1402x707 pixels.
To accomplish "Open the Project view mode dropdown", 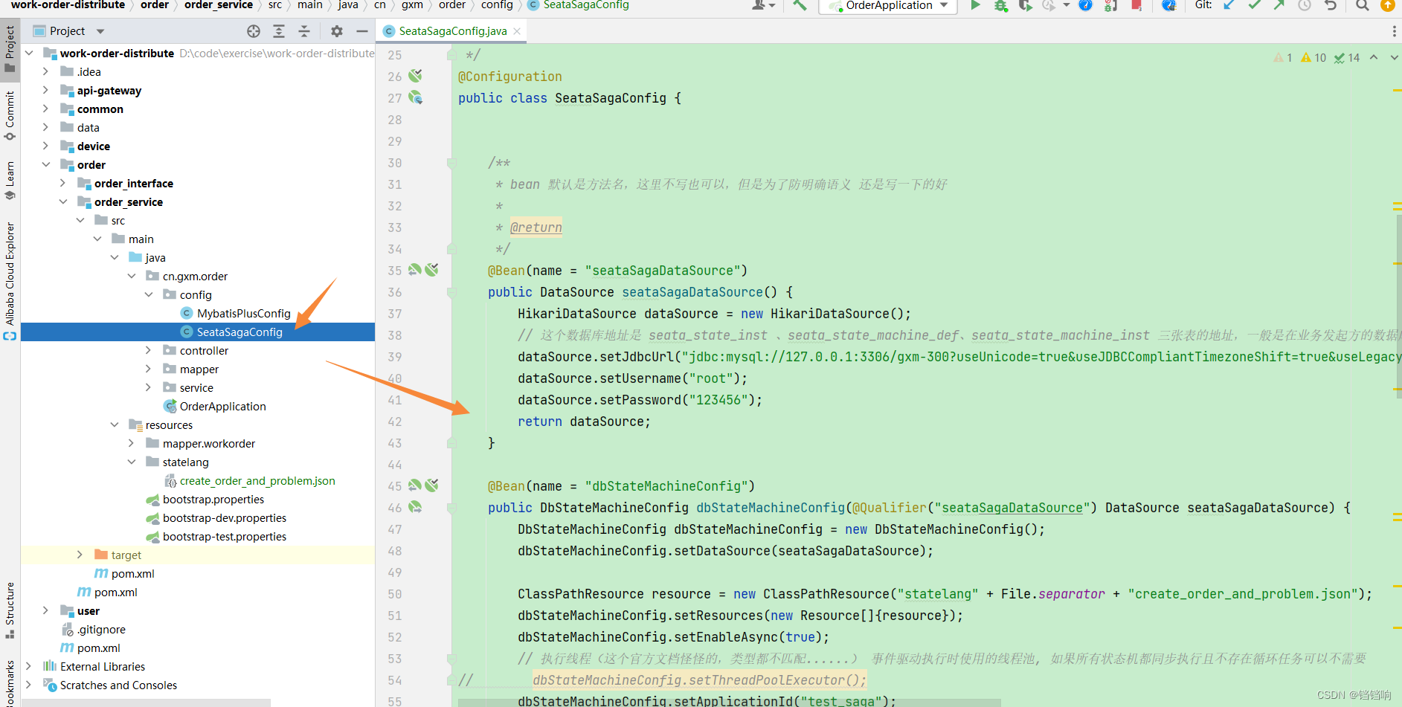I will coord(100,31).
